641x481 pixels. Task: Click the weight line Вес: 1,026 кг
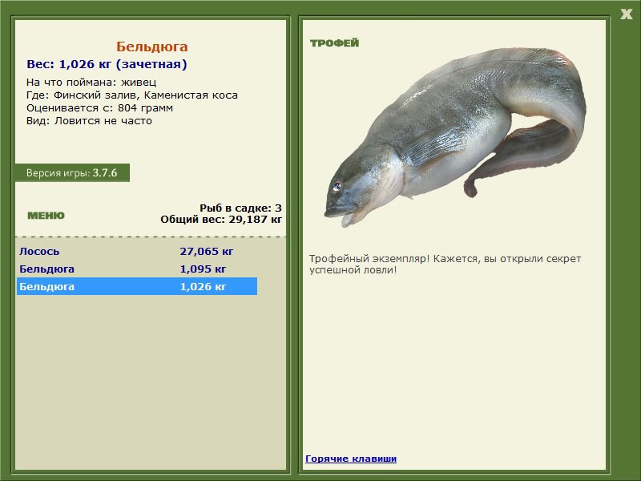pyautogui.click(x=107, y=64)
